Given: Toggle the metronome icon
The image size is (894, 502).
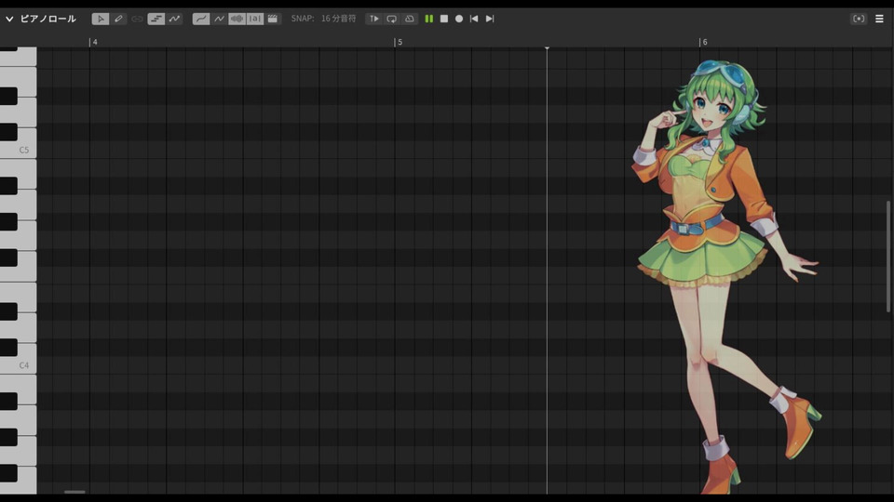Looking at the screenshot, I should [410, 19].
